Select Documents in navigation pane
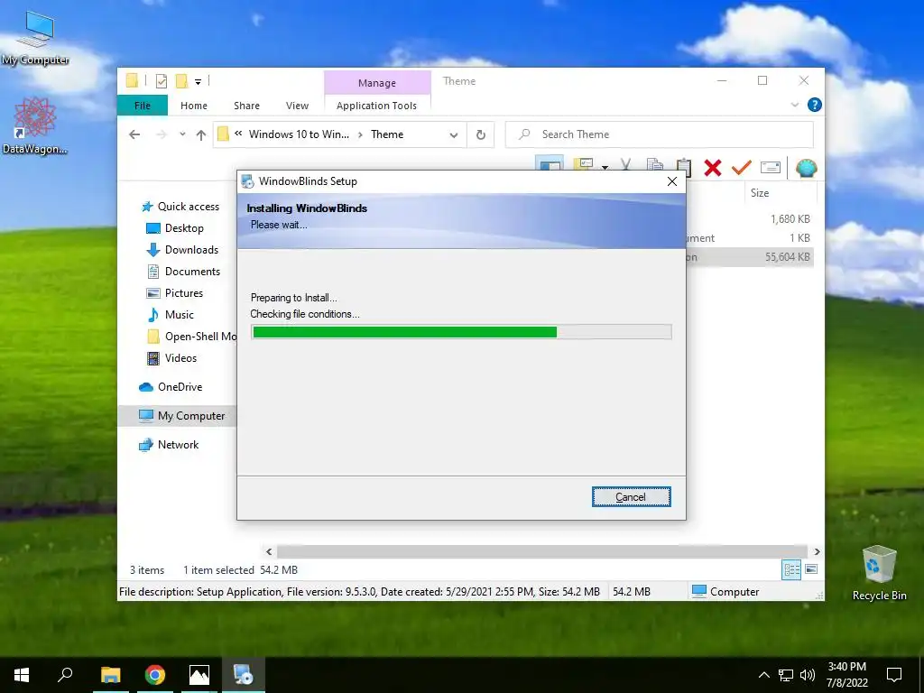924x693 pixels. click(x=182, y=272)
